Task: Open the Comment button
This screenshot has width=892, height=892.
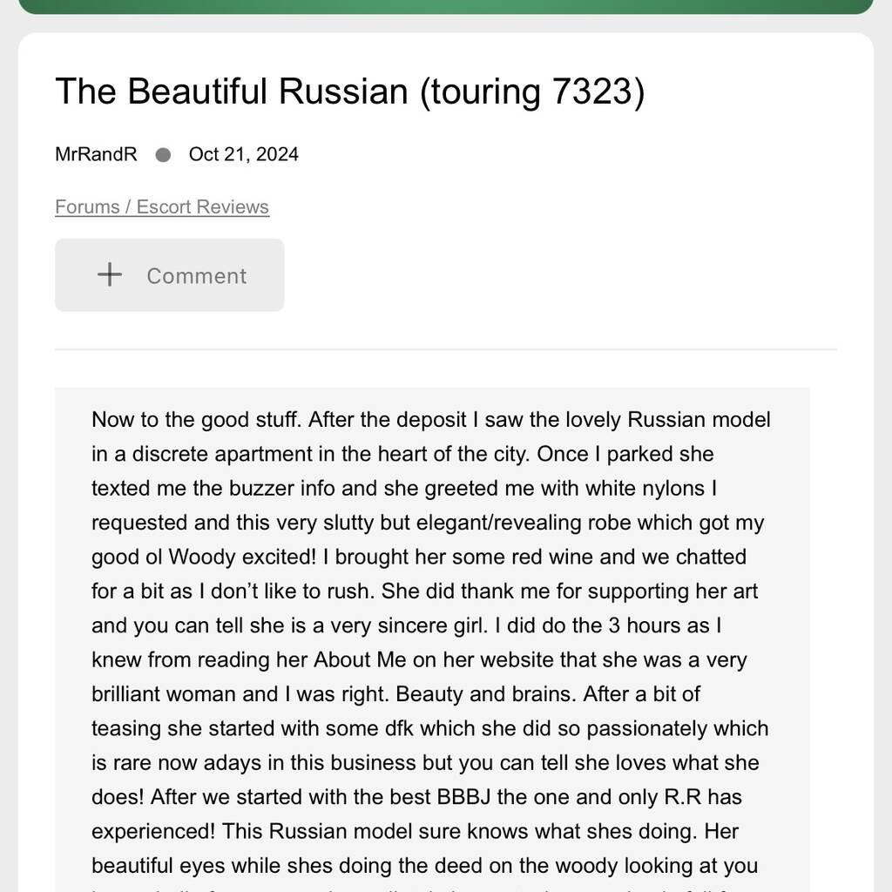Action: point(170,274)
